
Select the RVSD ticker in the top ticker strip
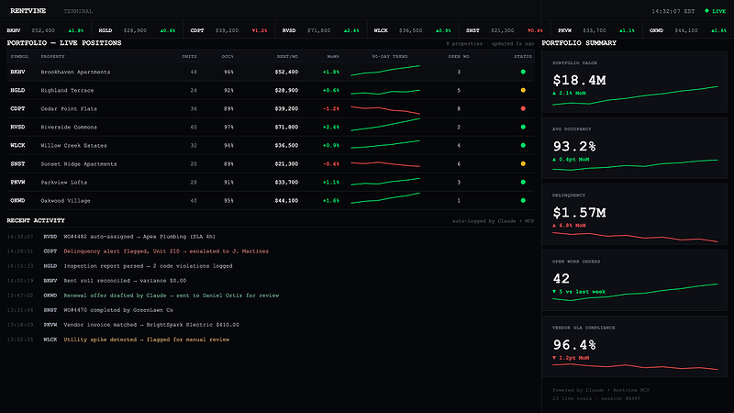pos(320,30)
